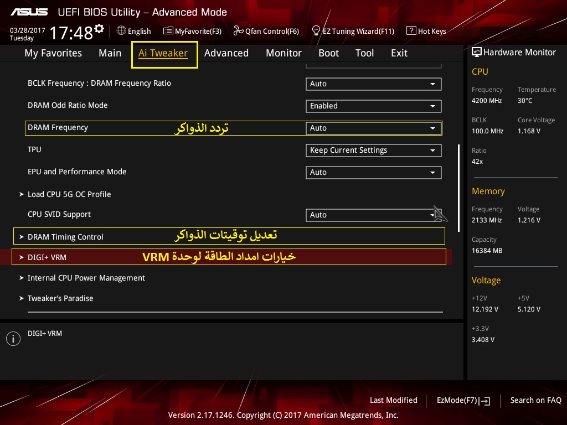Screen dimensions: 567x425
Task: Switch to My Favorites tab
Action: click(53, 53)
